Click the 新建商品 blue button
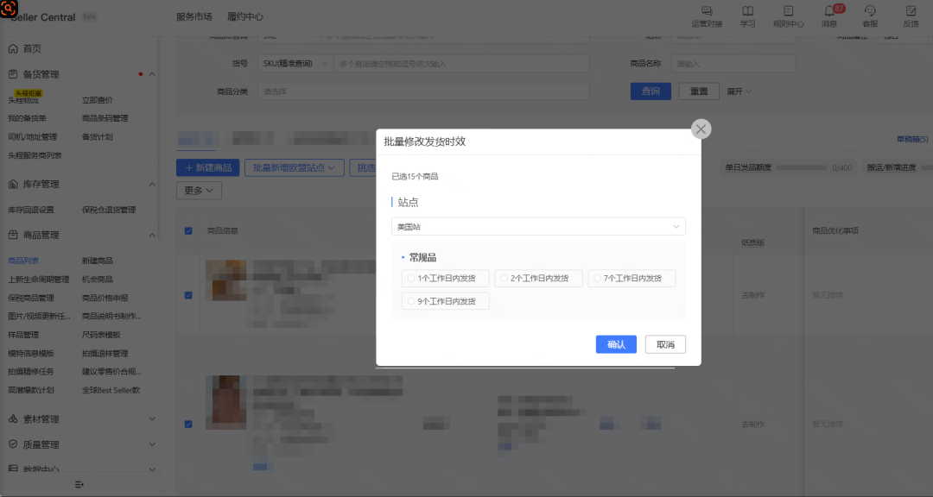This screenshot has width=933, height=497. [207, 167]
